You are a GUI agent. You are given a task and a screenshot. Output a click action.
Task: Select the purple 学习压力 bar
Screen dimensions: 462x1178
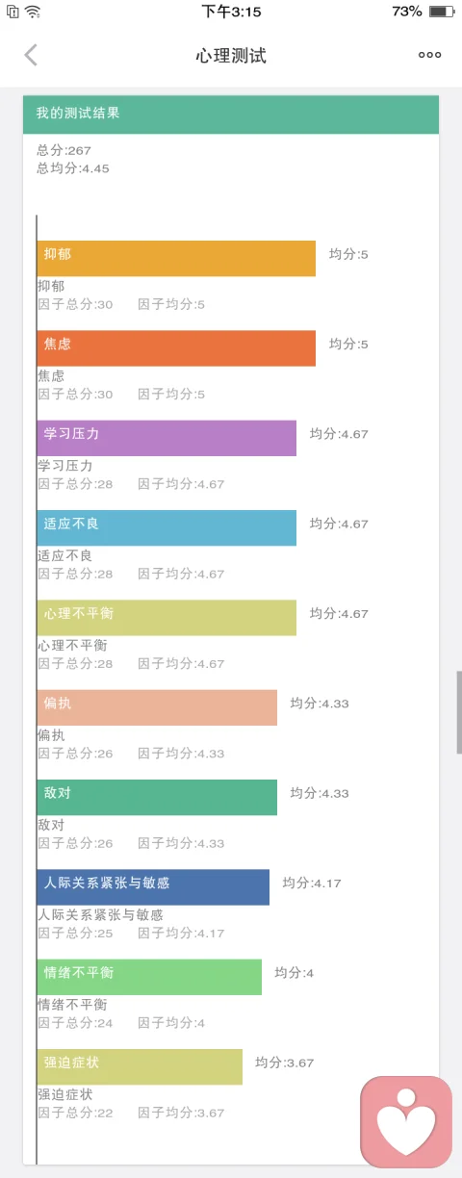click(x=167, y=438)
